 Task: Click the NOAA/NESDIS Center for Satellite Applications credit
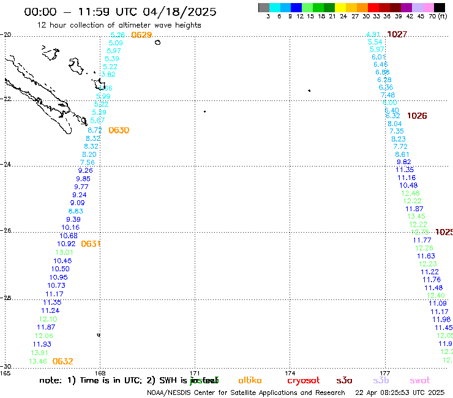click(x=246, y=393)
